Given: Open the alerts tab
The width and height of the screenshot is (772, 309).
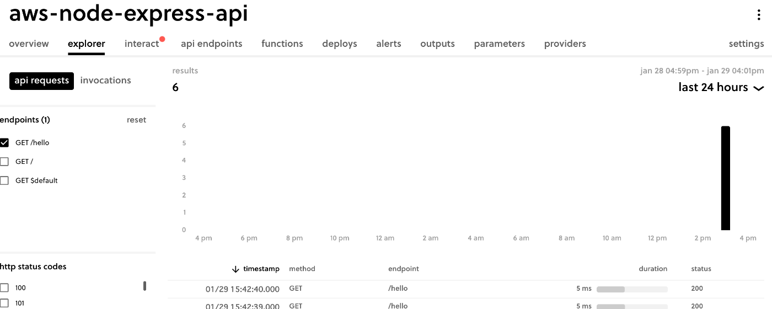Looking at the screenshot, I should 389,44.
